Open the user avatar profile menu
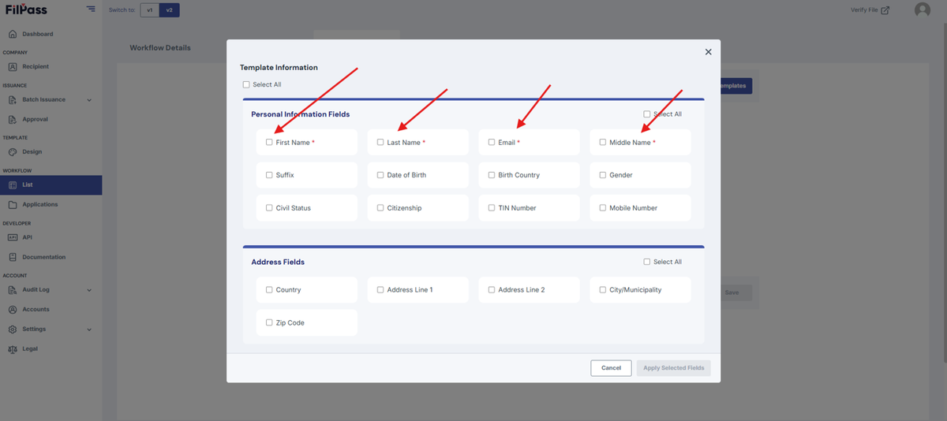 (x=922, y=9)
